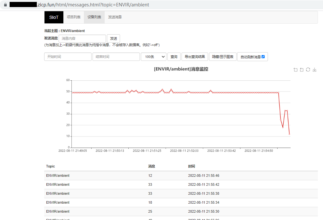
Task: Click timestamp 2022-08-11 21:55:30
Action: [x=204, y=211]
